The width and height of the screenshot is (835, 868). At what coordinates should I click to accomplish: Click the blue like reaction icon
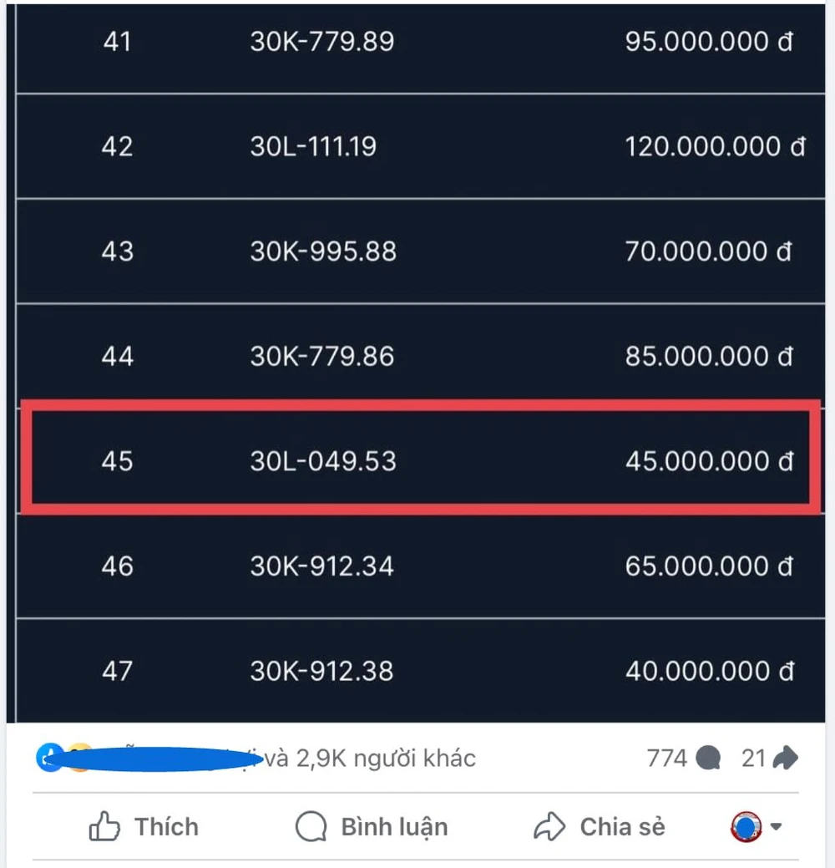point(50,758)
